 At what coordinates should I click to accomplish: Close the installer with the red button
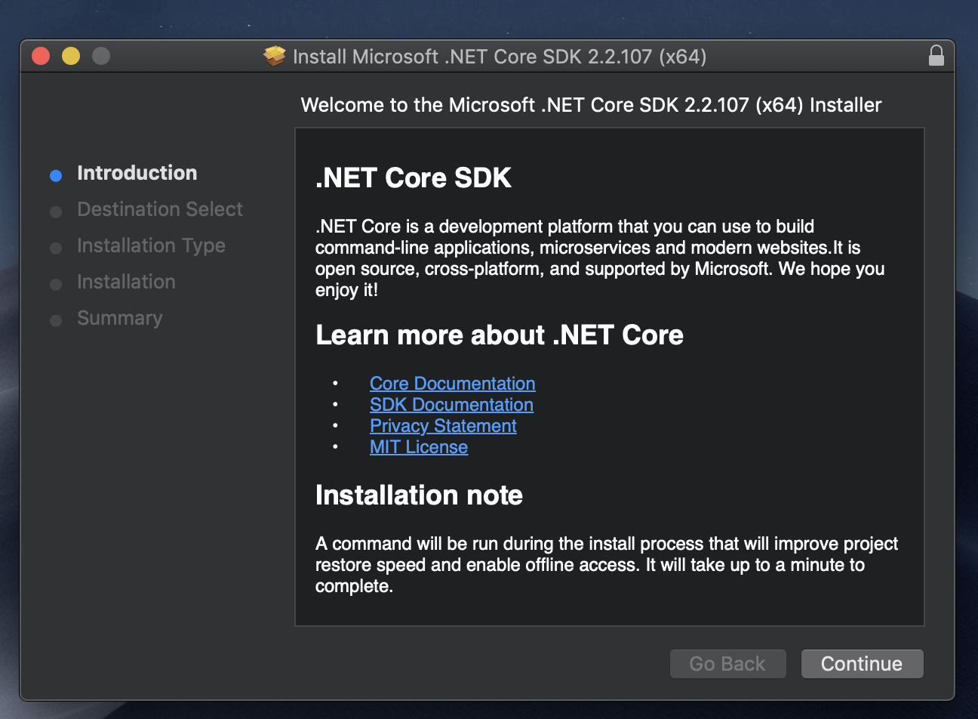[41, 56]
